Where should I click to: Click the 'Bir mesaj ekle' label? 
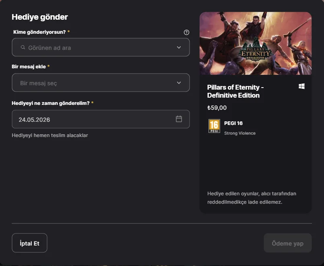click(29, 67)
